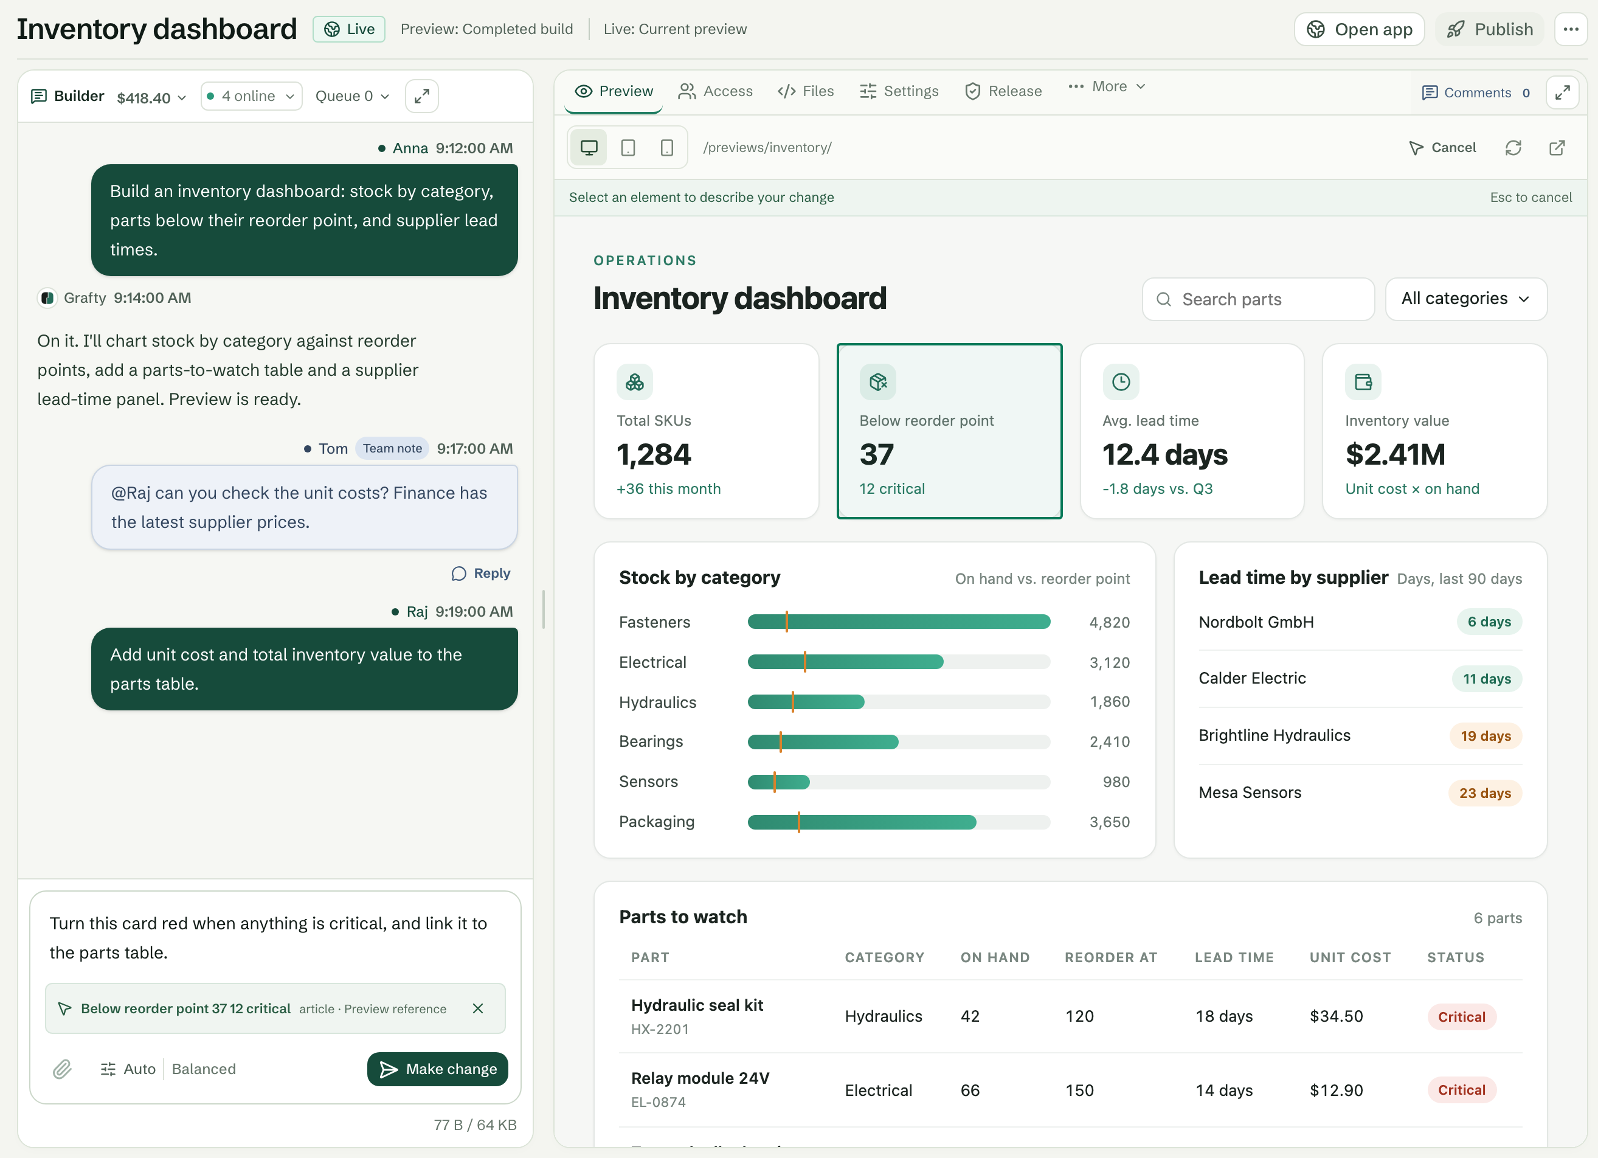Image resolution: width=1598 pixels, height=1158 pixels.
Task: Open the Queue 0 dropdown
Action: (x=352, y=96)
